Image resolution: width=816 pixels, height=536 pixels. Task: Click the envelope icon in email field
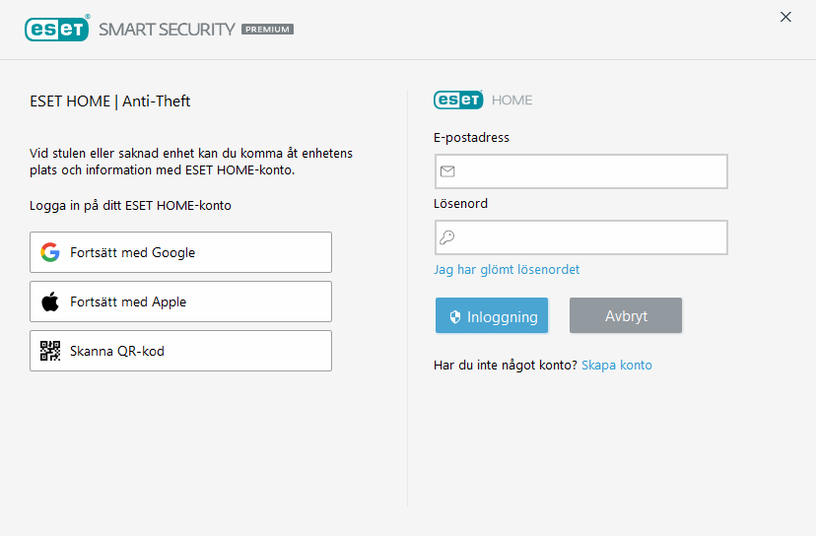click(x=447, y=171)
